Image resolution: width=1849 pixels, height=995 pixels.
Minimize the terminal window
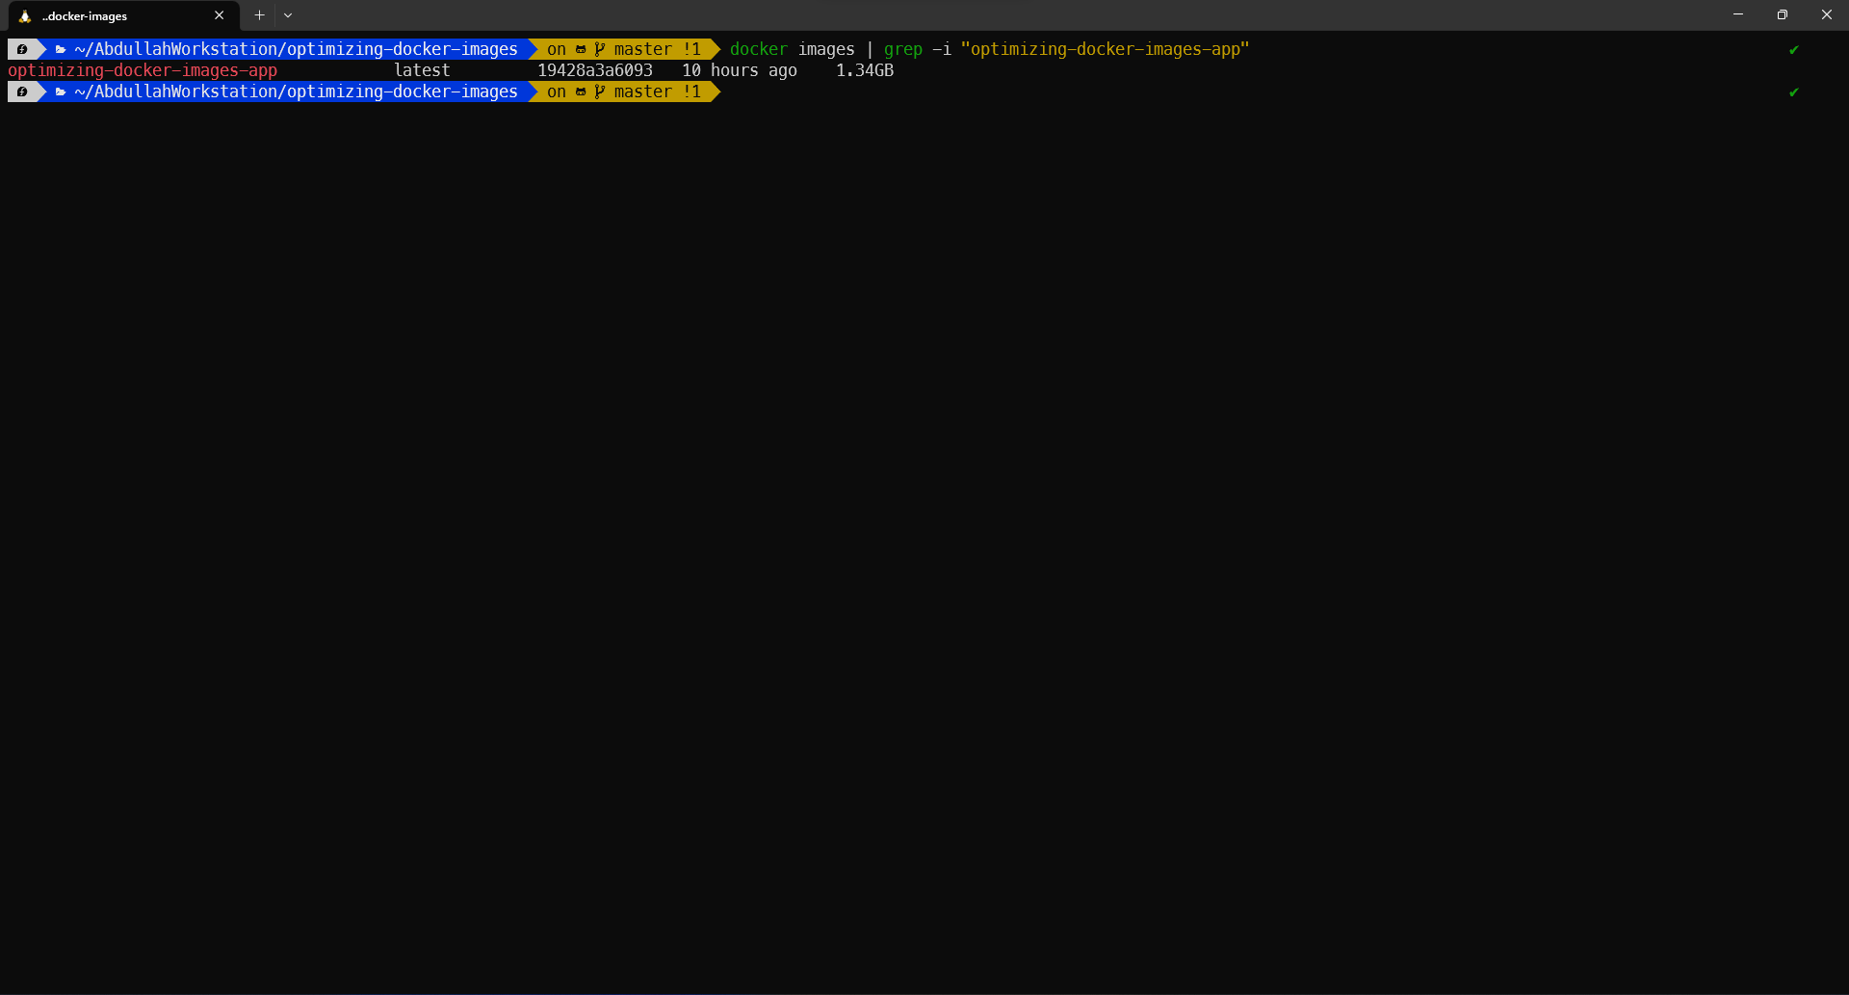coord(1738,15)
